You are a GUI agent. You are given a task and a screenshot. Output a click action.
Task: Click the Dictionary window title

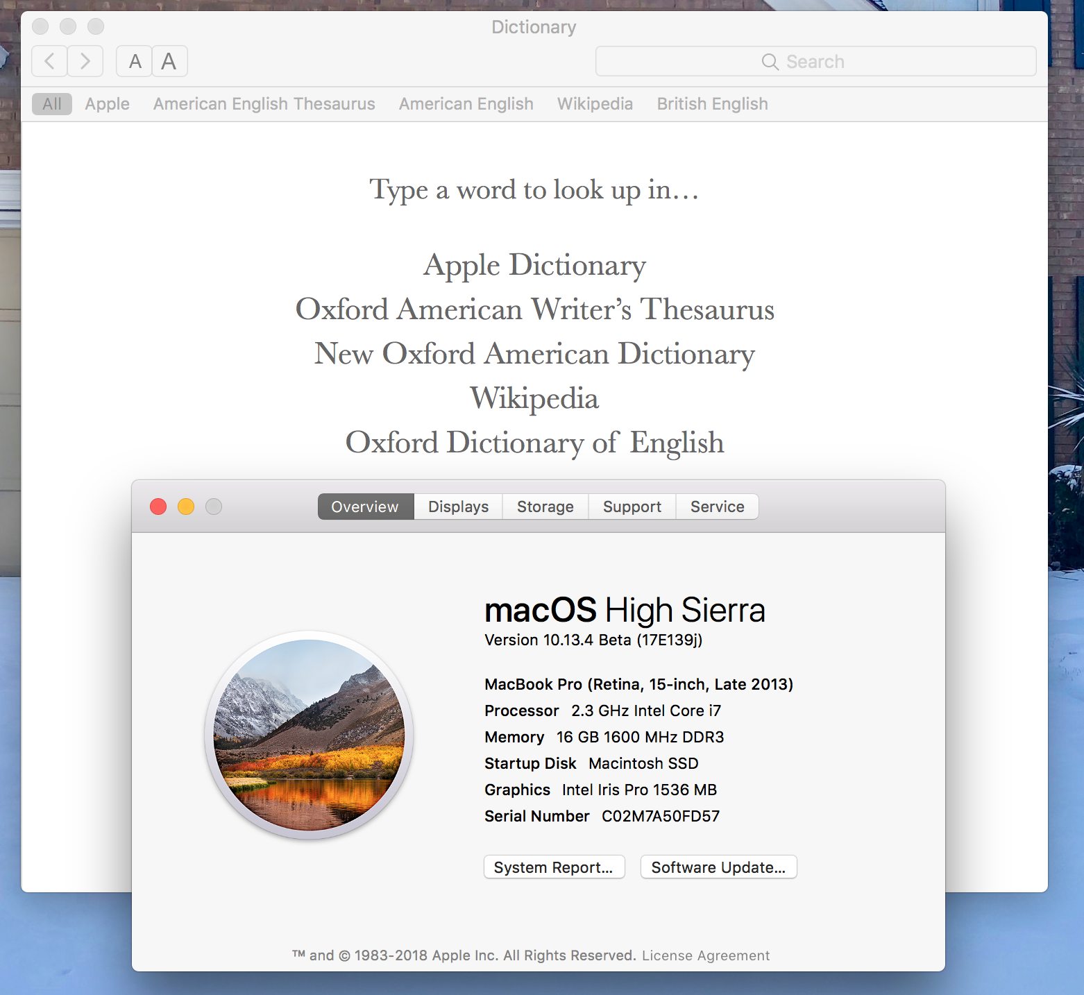(x=534, y=27)
